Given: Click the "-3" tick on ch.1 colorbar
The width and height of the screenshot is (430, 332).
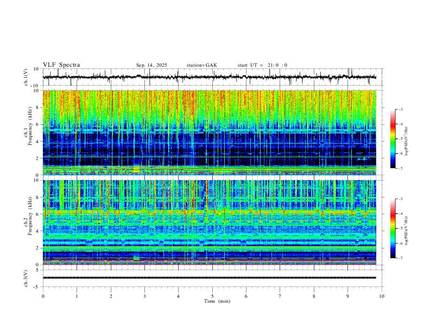Looking at the screenshot, I should (x=400, y=109).
